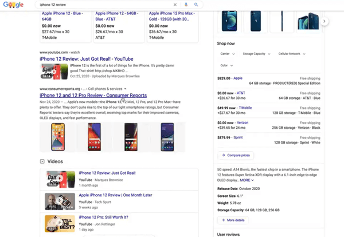Open fourth purple phone image under Consumer Reports

[167, 137]
